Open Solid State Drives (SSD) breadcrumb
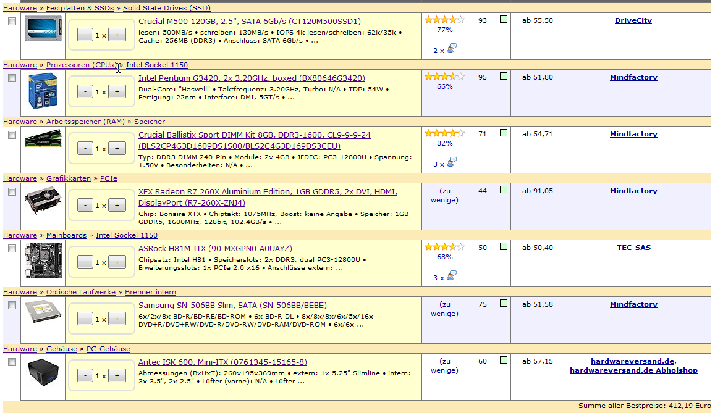Image resolution: width=715 pixels, height=413 pixels. click(167, 8)
